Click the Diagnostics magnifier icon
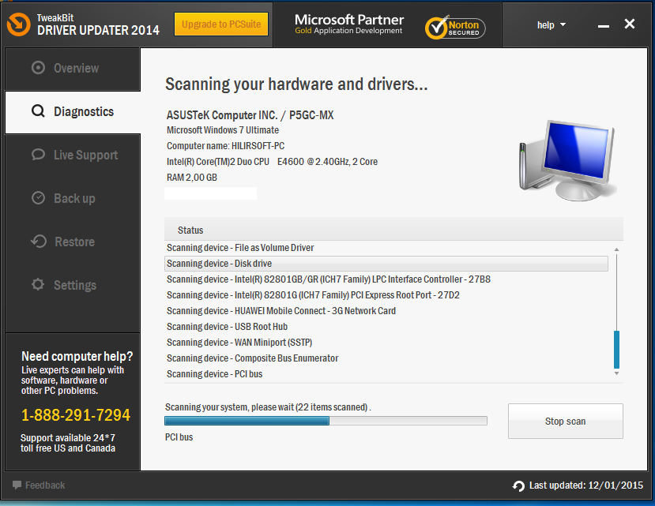 tap(38, 111)
